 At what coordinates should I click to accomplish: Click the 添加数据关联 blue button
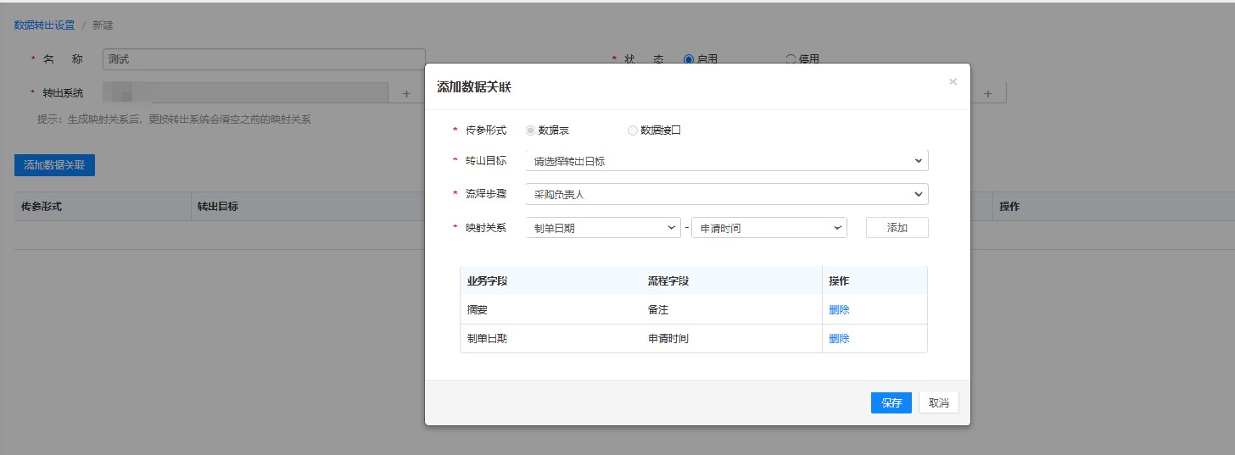click(54, 165)
